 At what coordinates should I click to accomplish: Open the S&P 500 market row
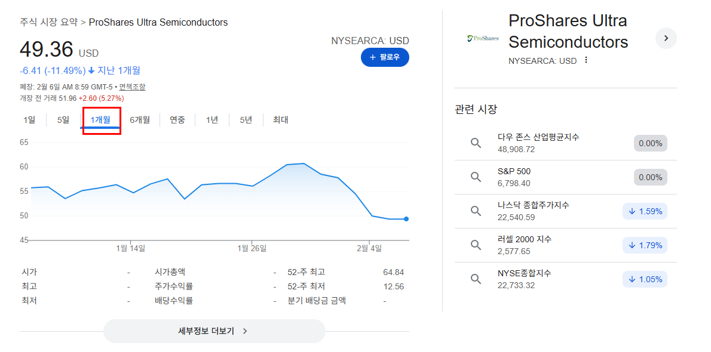pyautogui.click(x=565, y=177)
